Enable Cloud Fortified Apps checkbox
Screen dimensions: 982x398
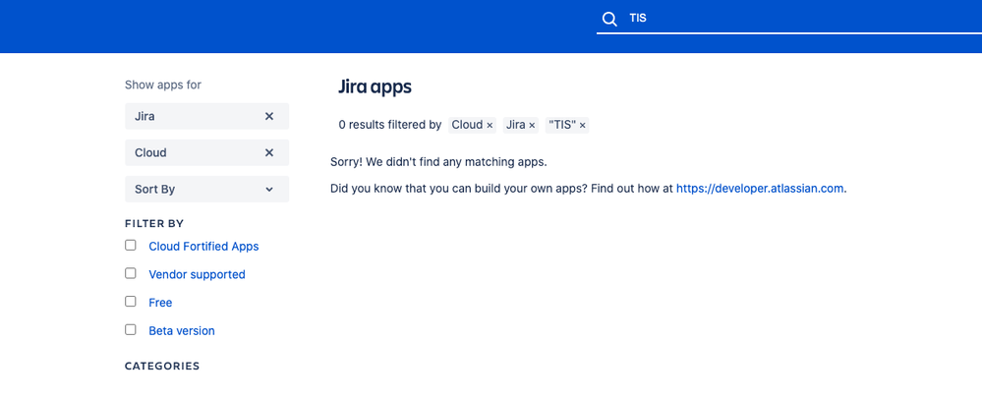(x=131, y=246)
